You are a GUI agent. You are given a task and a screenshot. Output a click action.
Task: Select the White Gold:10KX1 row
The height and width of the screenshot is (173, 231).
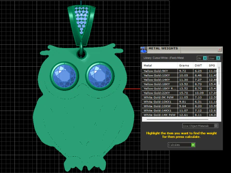point(179,102)
